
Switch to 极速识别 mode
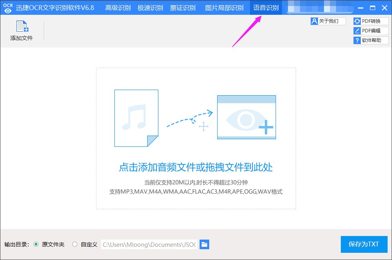point(150,7)
